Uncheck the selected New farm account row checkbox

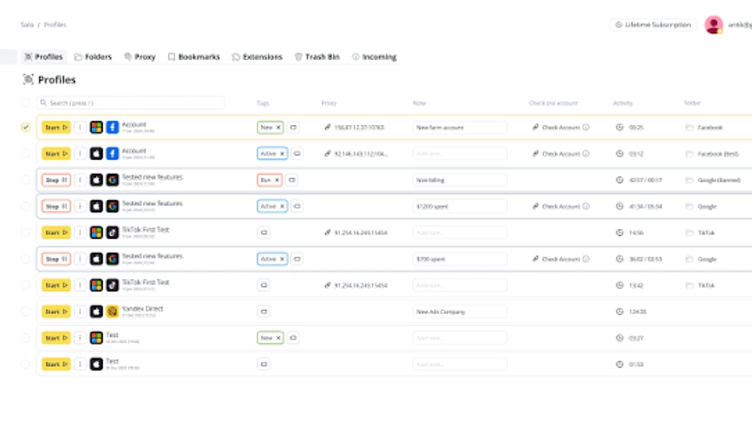pos(25,127)
